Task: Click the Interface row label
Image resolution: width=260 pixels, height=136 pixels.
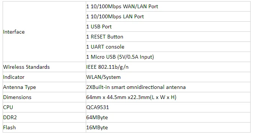Action: pyautogui.click(x=14, y=32)
